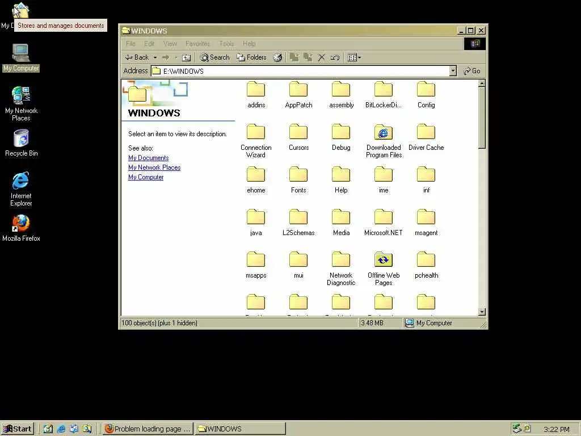Screen dimensions: 581x436
Task: Select the Connection Wizard folder
Action: pyautogui.click(x=256, y=141)
